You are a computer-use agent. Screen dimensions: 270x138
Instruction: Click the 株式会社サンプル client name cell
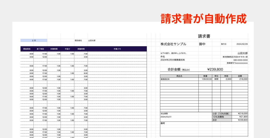point(173,44)
